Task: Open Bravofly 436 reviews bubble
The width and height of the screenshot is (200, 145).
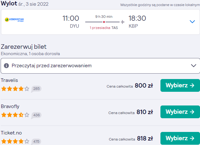Action: (x=36, y=115)
